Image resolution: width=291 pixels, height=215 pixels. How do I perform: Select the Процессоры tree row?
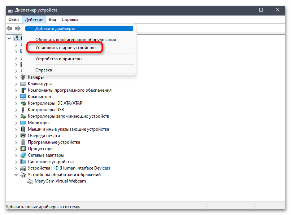(x=40, y=149)
